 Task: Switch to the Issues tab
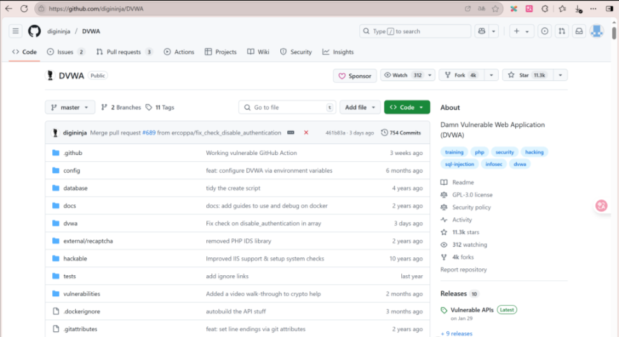point(66,52)
